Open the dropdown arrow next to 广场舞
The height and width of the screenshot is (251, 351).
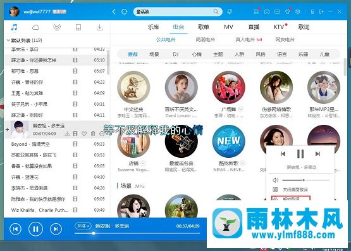click(241, 109)
